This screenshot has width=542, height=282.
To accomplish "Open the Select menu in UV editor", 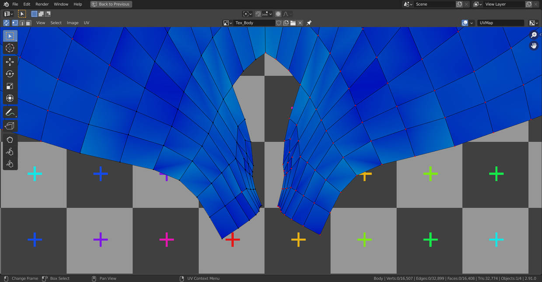I will [x=56, y=23].
